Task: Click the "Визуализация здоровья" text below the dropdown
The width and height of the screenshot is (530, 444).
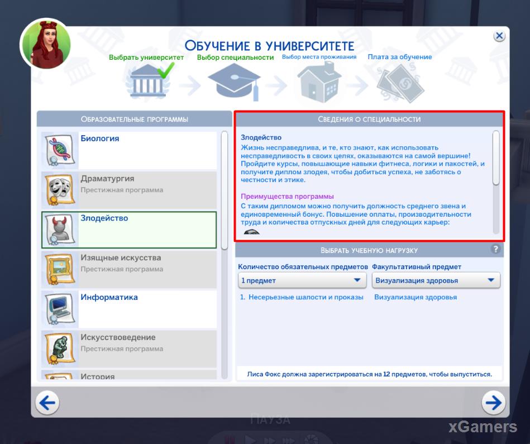Action: pos(416,297)
